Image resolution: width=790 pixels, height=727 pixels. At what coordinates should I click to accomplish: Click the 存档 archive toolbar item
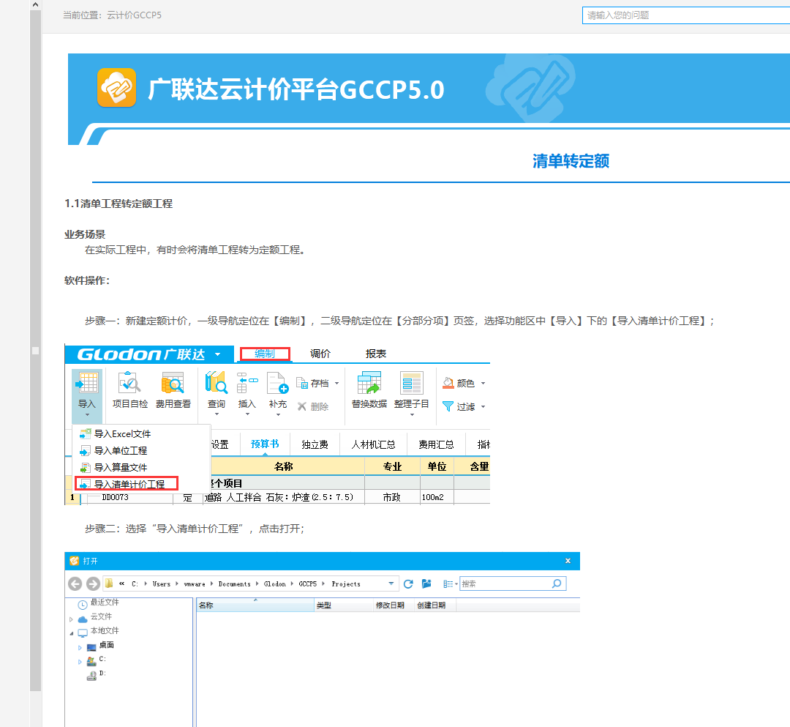313,383
